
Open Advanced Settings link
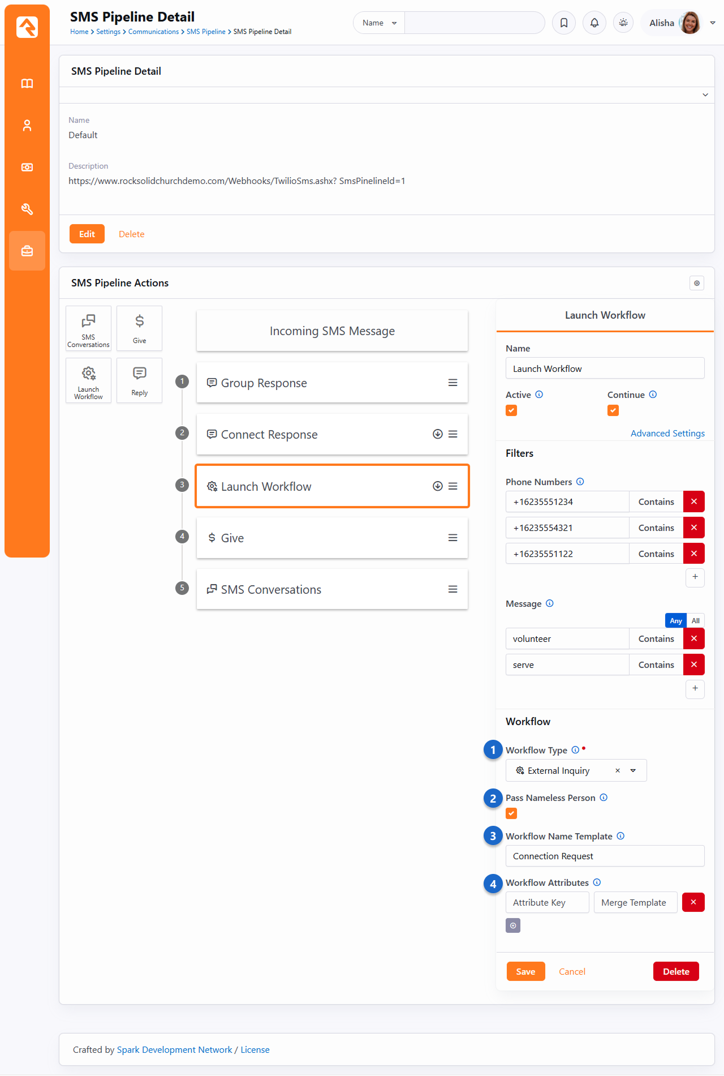click(667, 433)
